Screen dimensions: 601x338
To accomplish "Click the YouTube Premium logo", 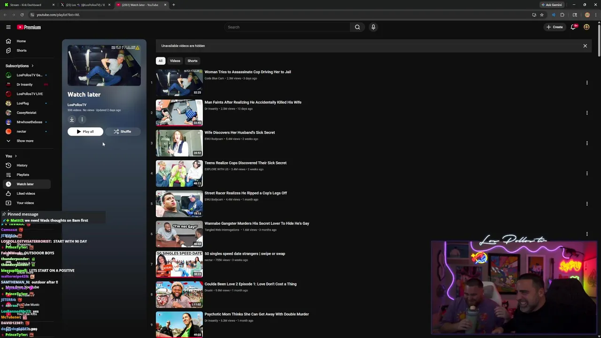I will click(29, 27).
